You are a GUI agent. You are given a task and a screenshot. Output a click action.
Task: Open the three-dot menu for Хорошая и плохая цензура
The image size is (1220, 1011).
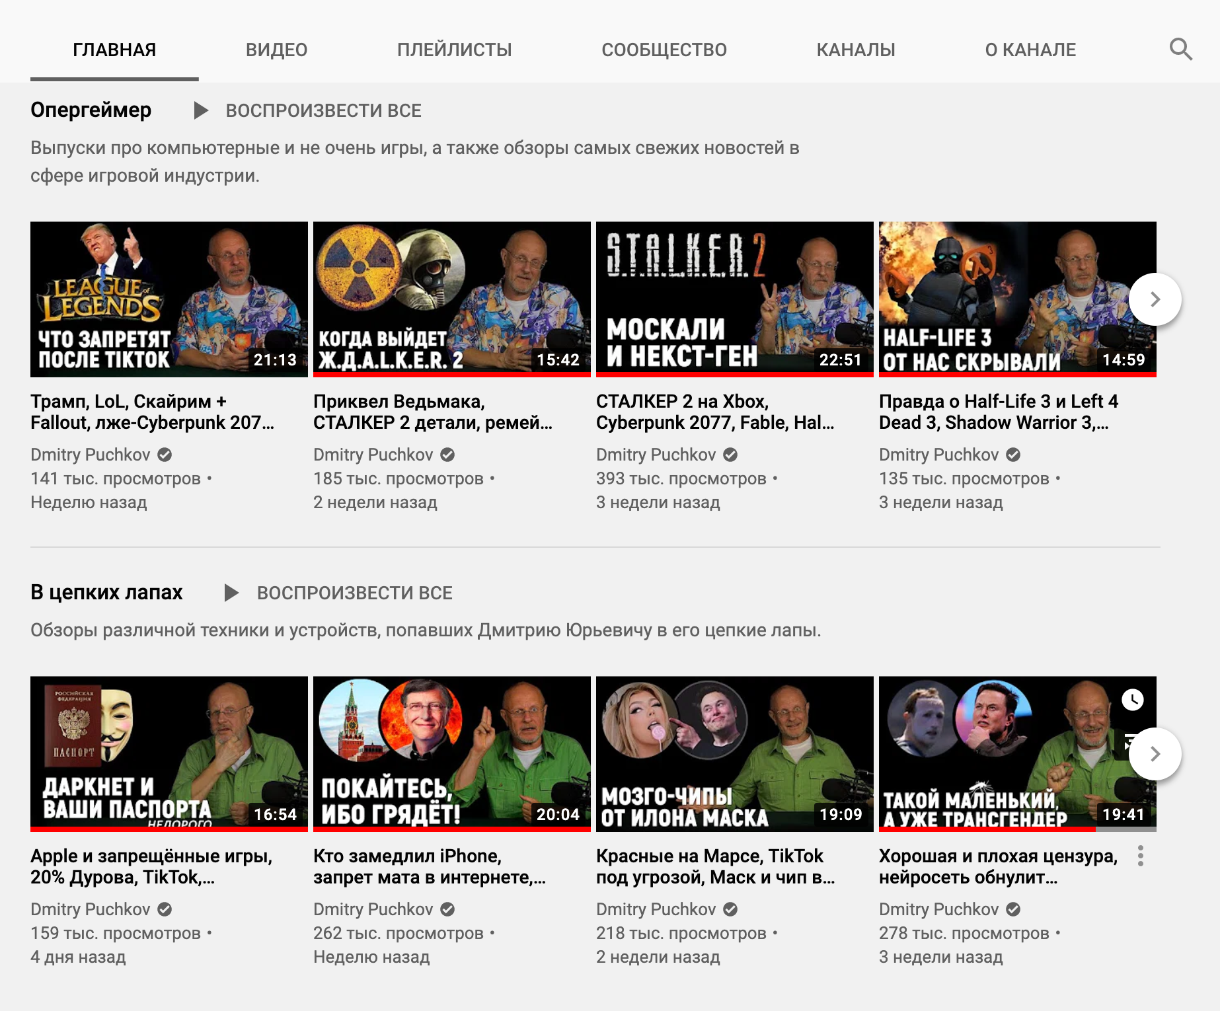(1141, 856)
